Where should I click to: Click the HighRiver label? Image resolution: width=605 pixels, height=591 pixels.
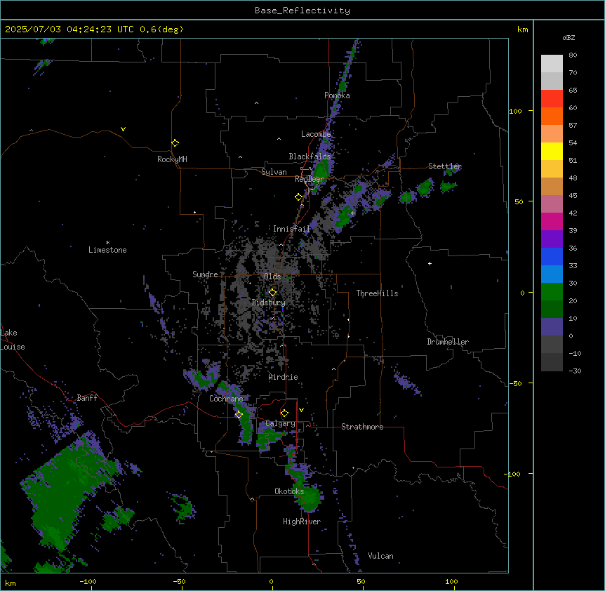pos(302,522)
